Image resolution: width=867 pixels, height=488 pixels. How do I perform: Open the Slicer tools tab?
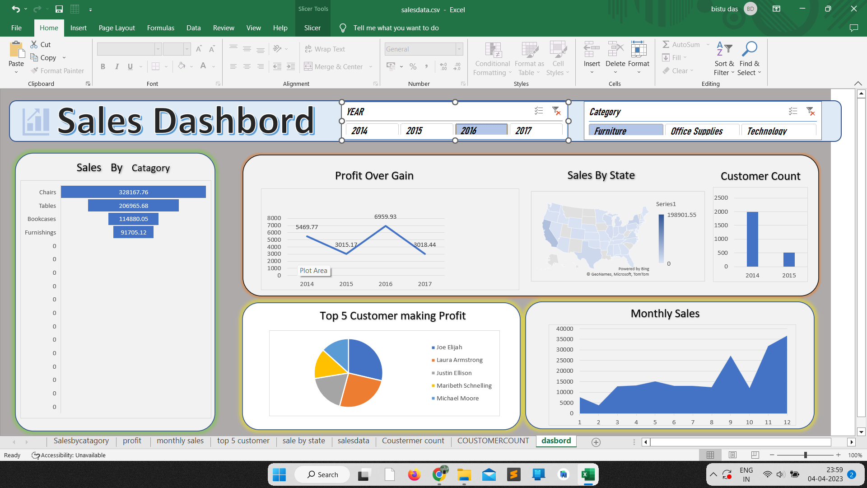tap(312, 28)
